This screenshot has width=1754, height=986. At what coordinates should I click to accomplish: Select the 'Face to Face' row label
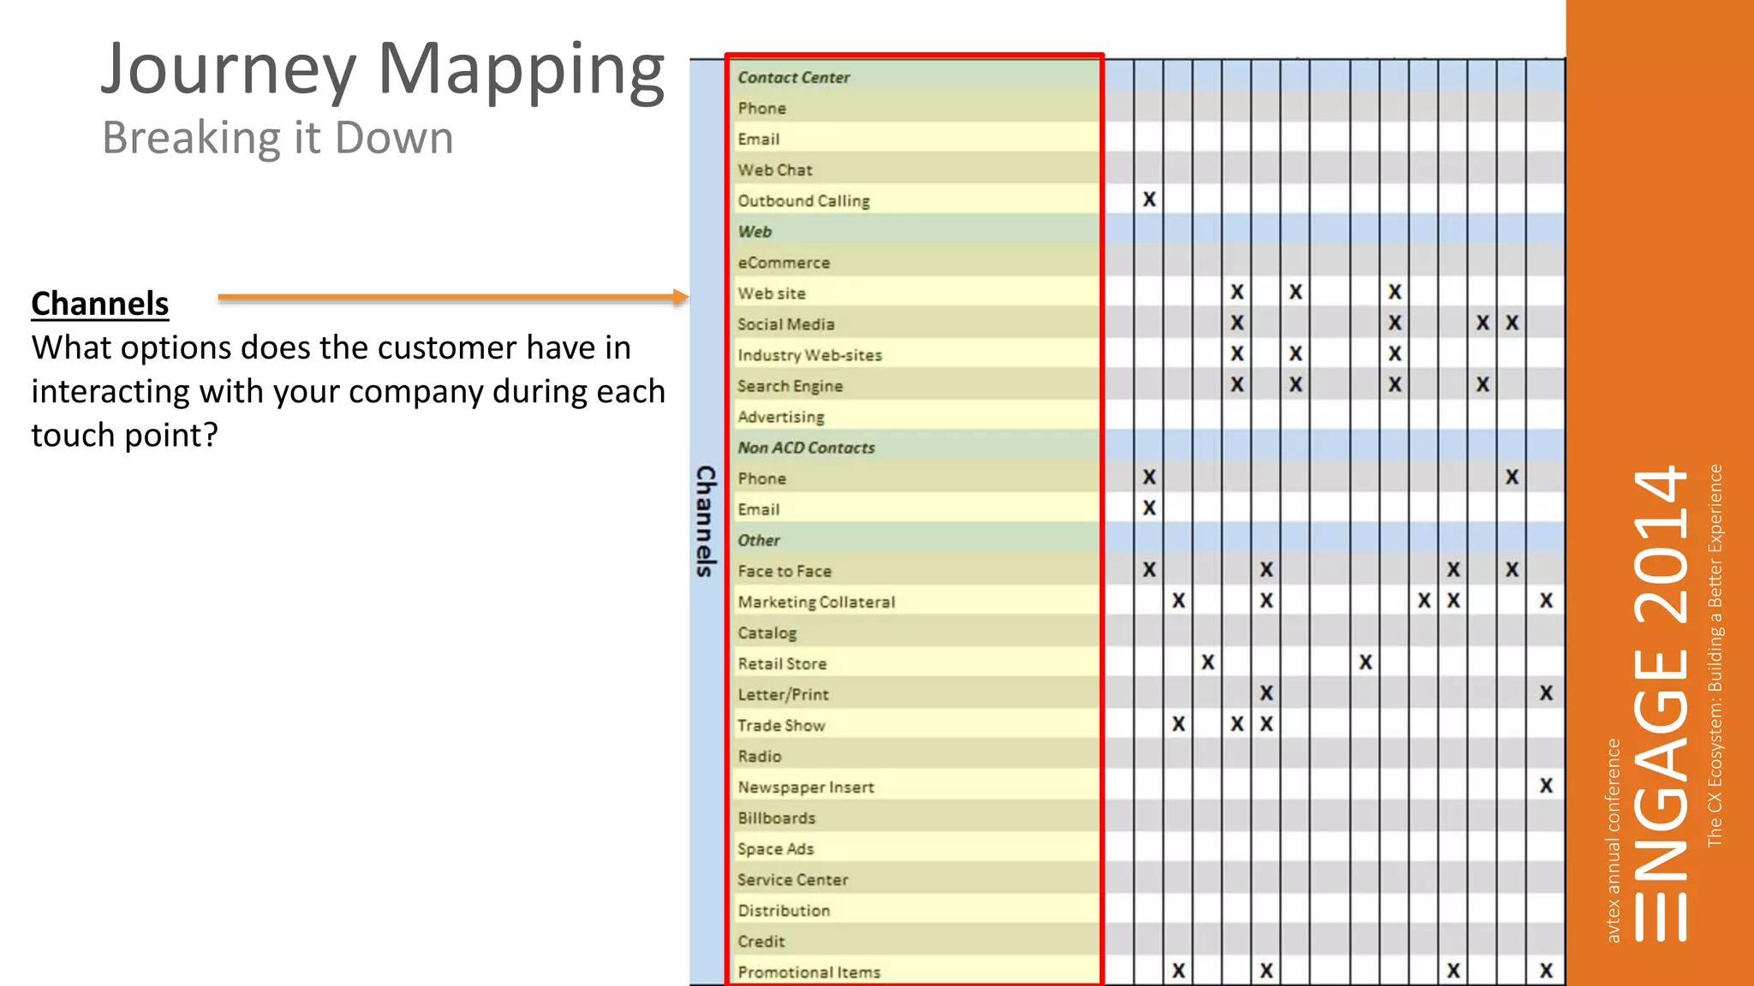[785, 571]
